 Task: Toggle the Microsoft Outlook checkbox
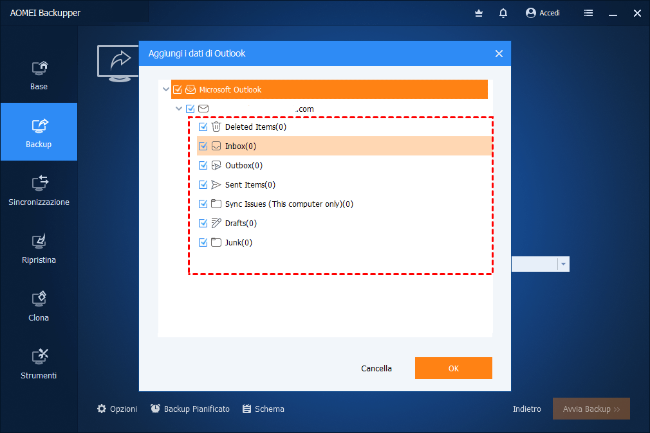(178, 89)
